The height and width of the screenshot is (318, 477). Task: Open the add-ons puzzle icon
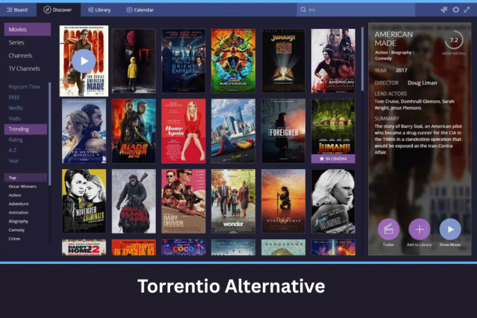444,10
